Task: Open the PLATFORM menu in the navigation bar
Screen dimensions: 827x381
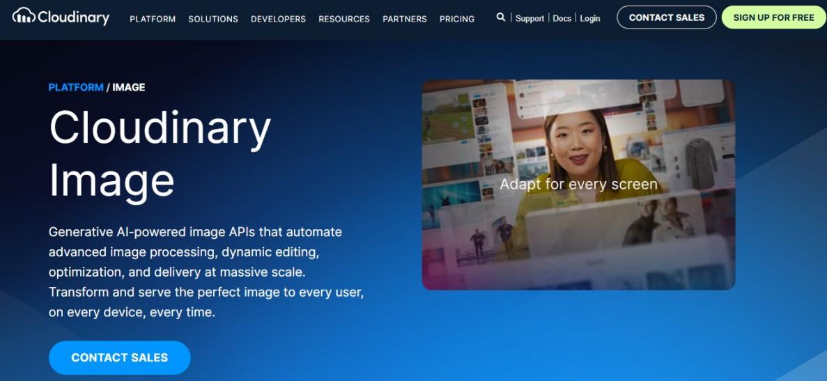Action: (x=153, y=18)
